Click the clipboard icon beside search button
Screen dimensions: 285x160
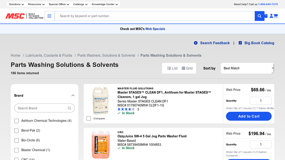[x=266, y=16]
